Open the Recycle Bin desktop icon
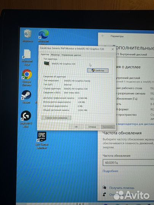154x205 pixels. [27, 36]
